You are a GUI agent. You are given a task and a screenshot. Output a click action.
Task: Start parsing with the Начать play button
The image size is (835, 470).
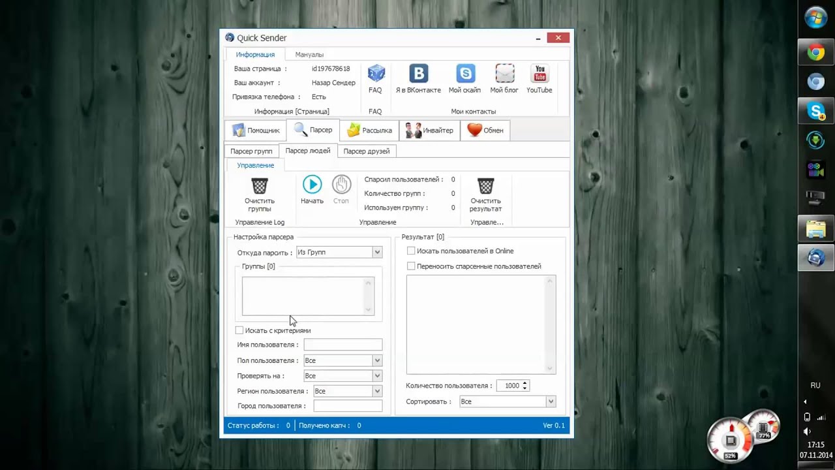pos(312,185)
